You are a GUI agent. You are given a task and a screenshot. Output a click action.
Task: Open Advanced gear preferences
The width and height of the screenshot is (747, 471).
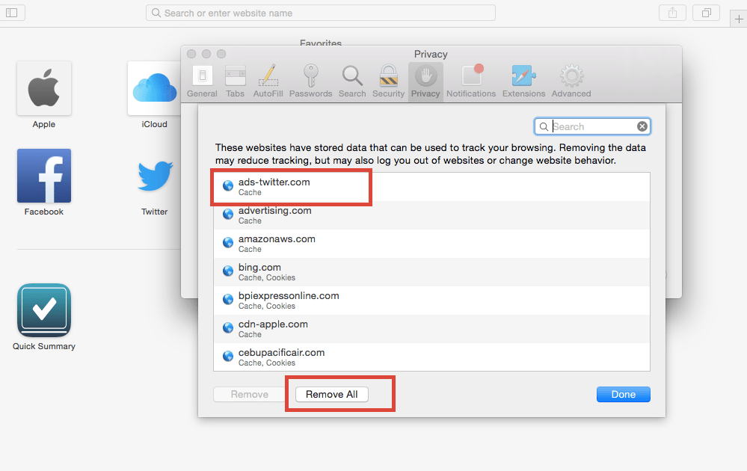571,81
